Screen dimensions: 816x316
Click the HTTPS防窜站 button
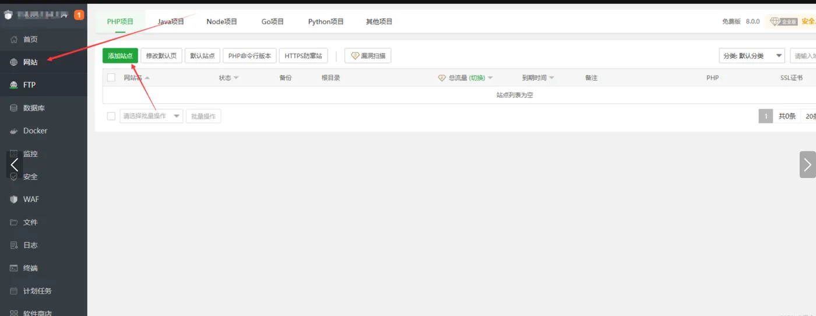coord(303,56)
